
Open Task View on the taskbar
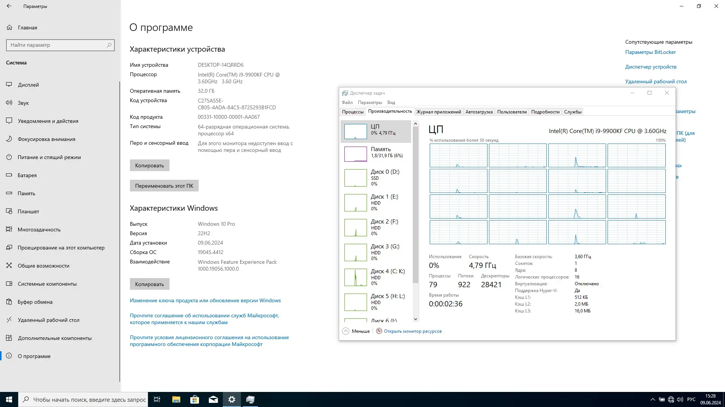157,399
